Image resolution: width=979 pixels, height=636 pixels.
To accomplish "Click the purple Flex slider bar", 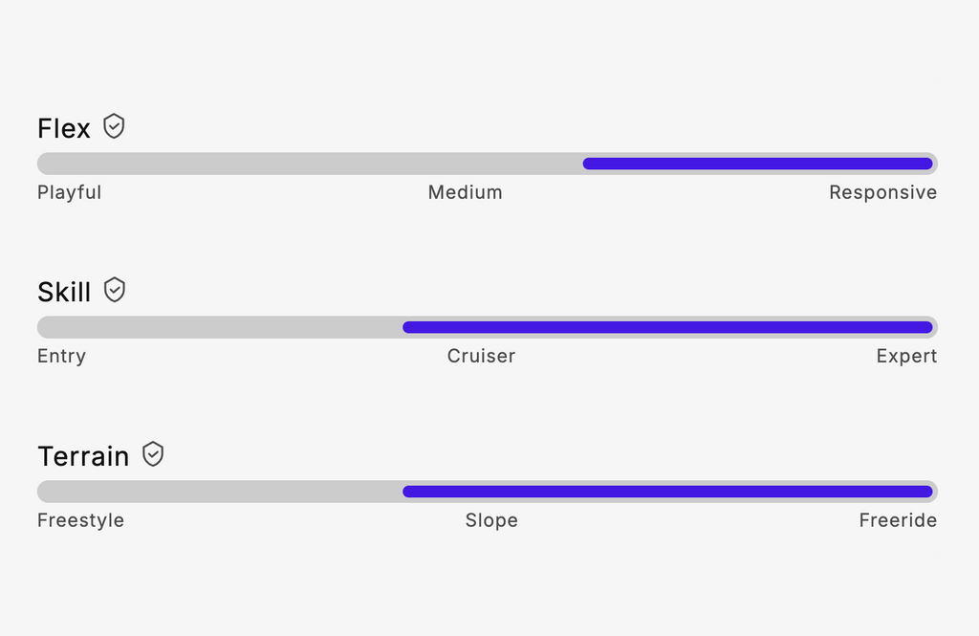I will tap(757, 164).
